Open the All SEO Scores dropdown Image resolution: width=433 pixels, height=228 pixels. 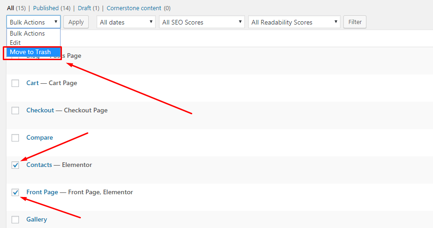pyautogui.click(x=201, y=22)
